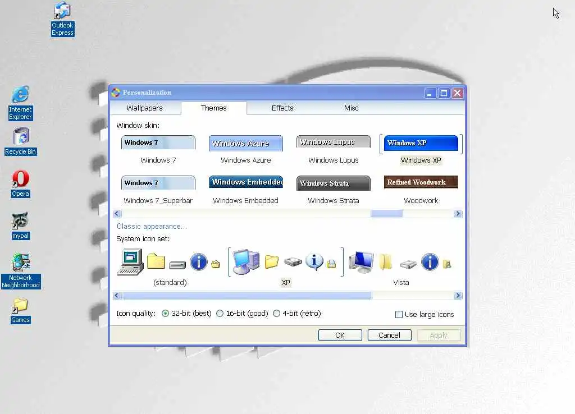The width and height of the screenshot is (575, 414).
Task: Choose the Windows Lupus skin preview
Action: [x=334, y=142]
